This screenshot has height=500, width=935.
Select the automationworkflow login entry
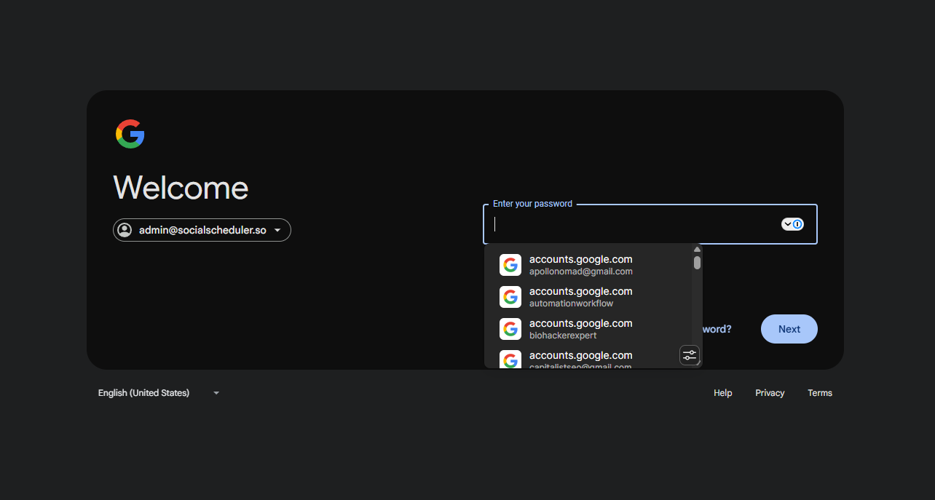point(588,297)
